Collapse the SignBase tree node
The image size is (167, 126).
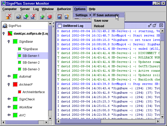click(x=9, y=41)
